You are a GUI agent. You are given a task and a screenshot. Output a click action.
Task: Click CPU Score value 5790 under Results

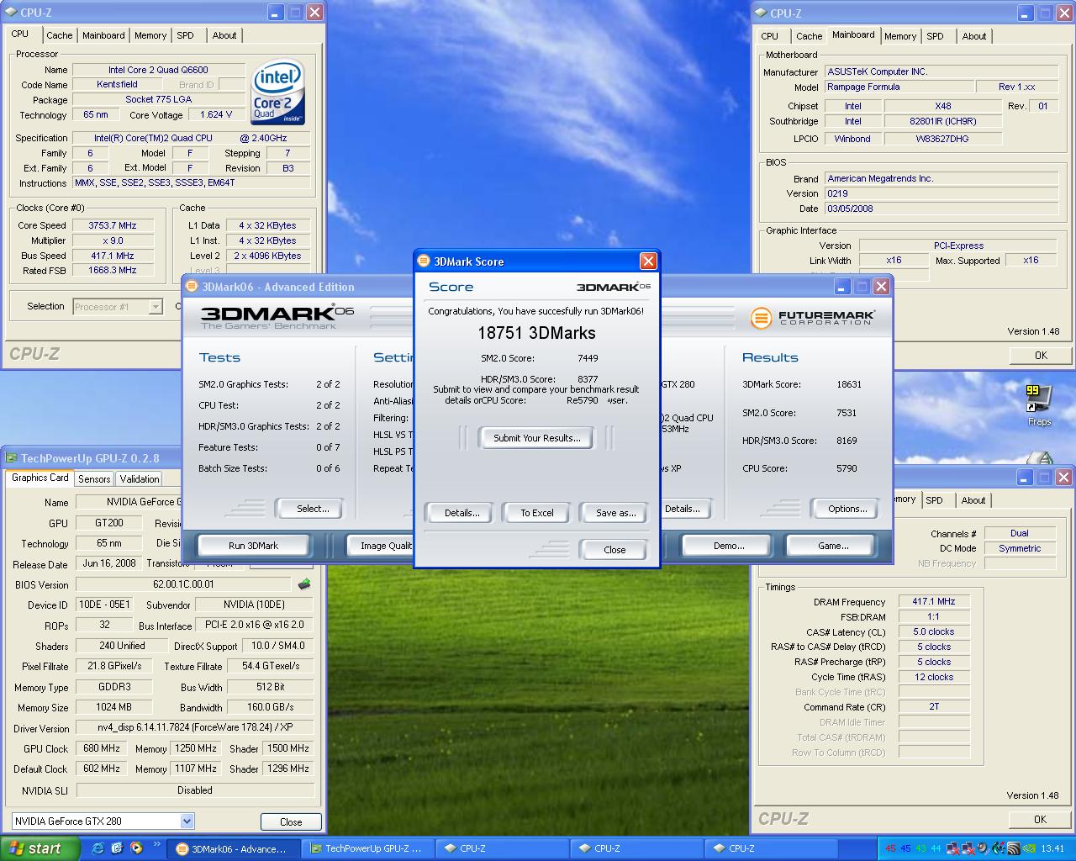847,468
